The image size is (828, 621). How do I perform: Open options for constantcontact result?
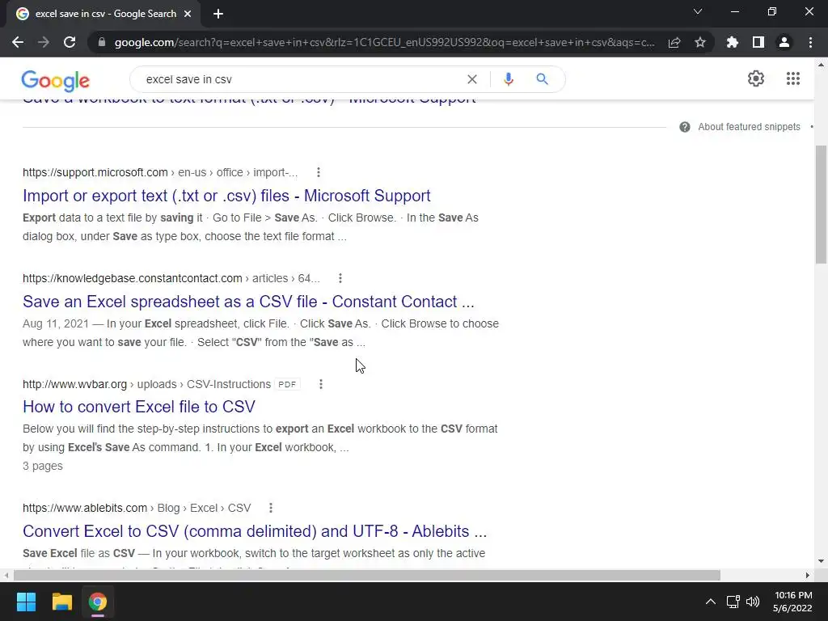point(340,278)
